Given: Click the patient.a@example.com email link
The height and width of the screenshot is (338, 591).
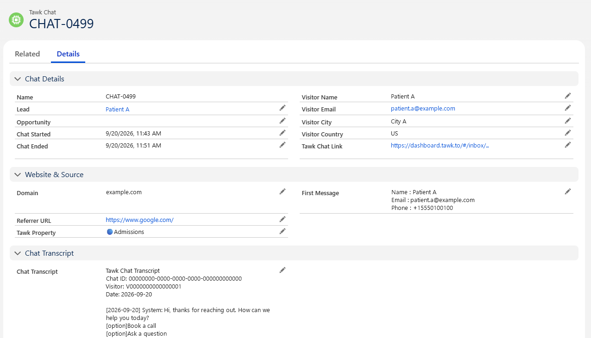Looking at the screenshot, I should (423, 109).
